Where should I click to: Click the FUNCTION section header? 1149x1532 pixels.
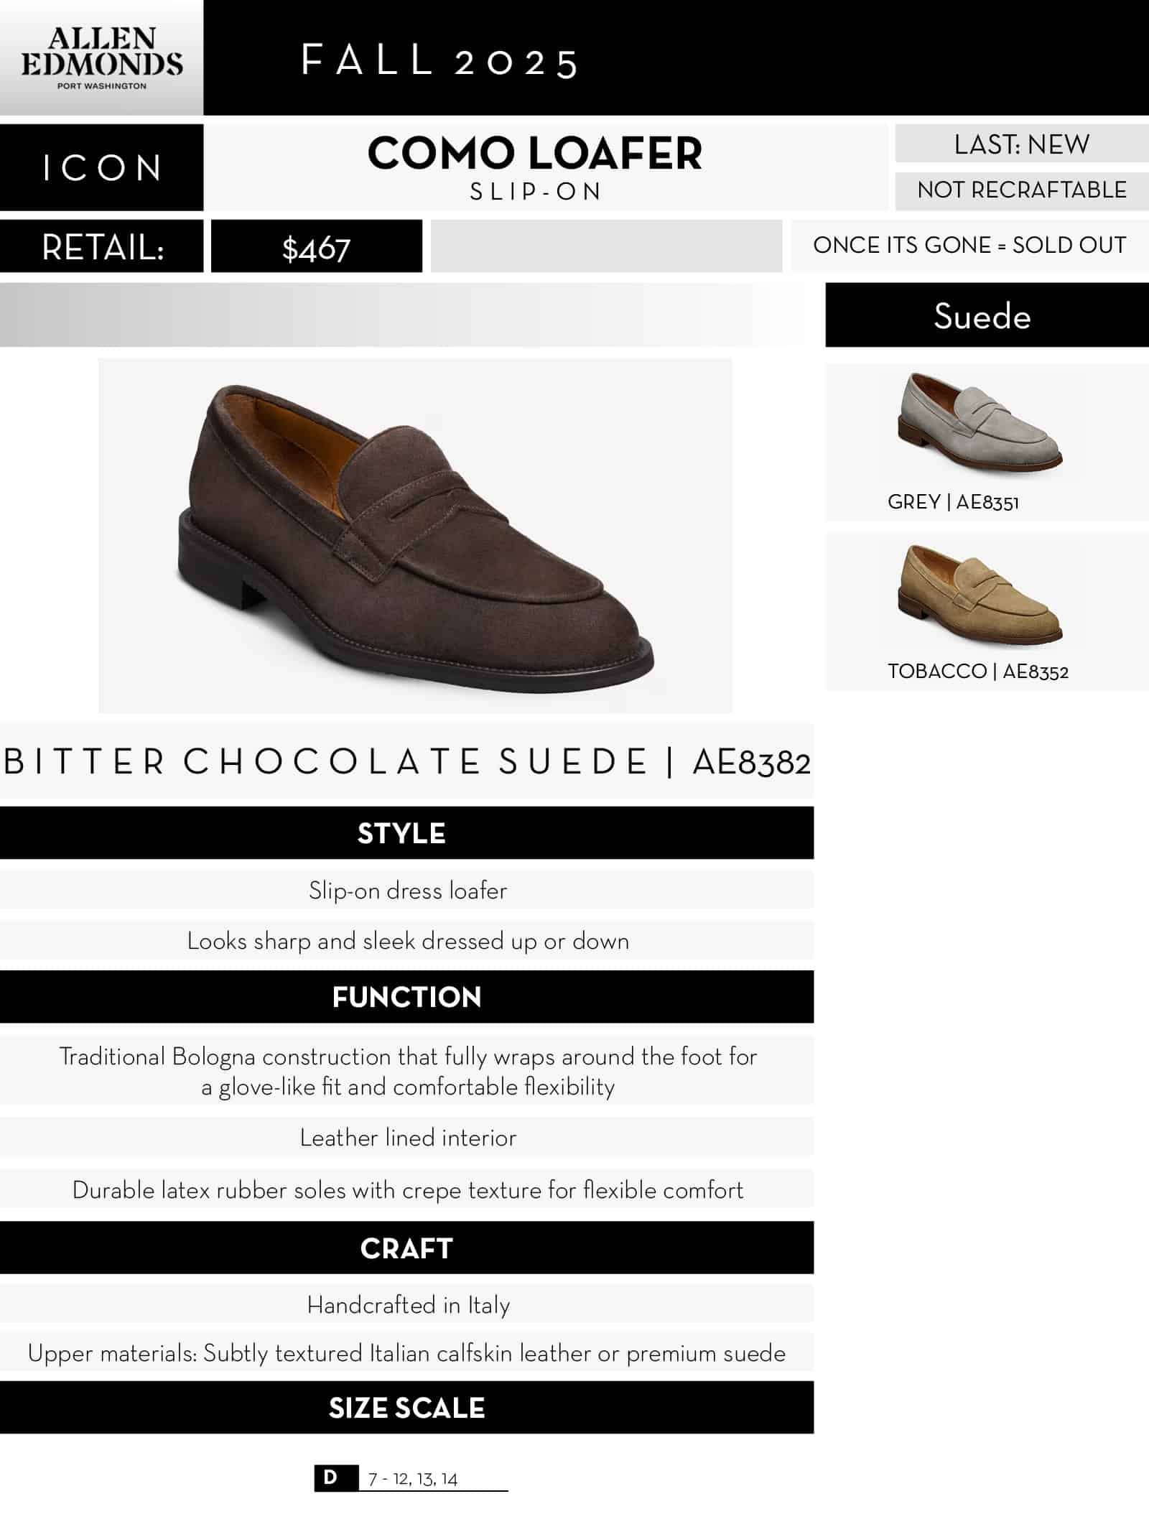[x=406, y=997]
